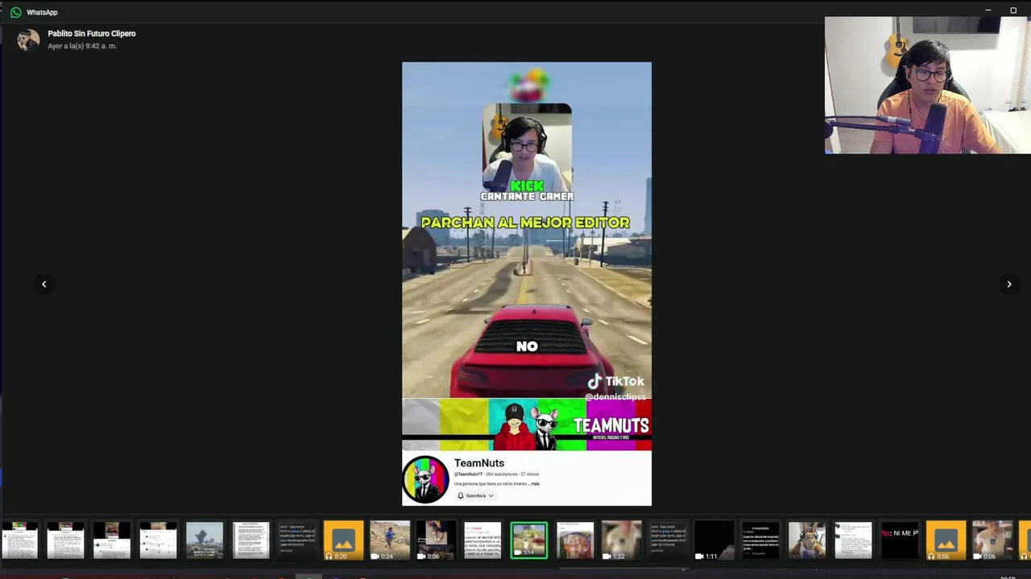Open the food bowl photo thumbnail
This screenshot has width=1031, height=579.
[575, 540]
